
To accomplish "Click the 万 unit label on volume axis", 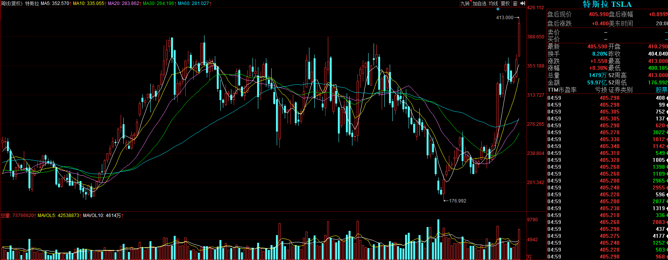I will click(x=529, y=257).
